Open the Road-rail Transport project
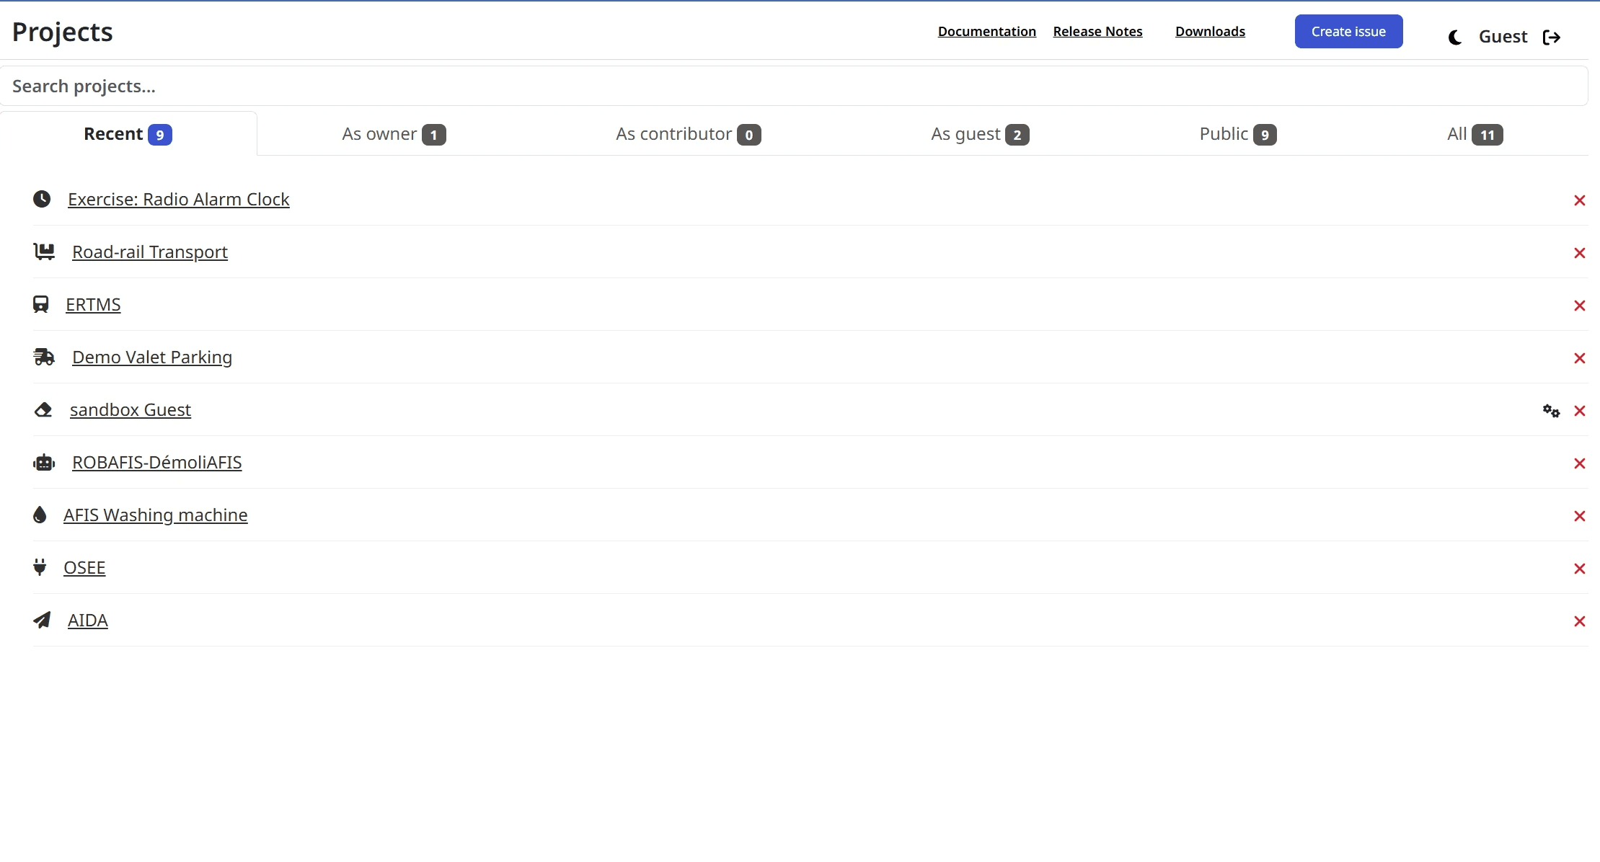The image size is (1600, 862). pos(150,252)
